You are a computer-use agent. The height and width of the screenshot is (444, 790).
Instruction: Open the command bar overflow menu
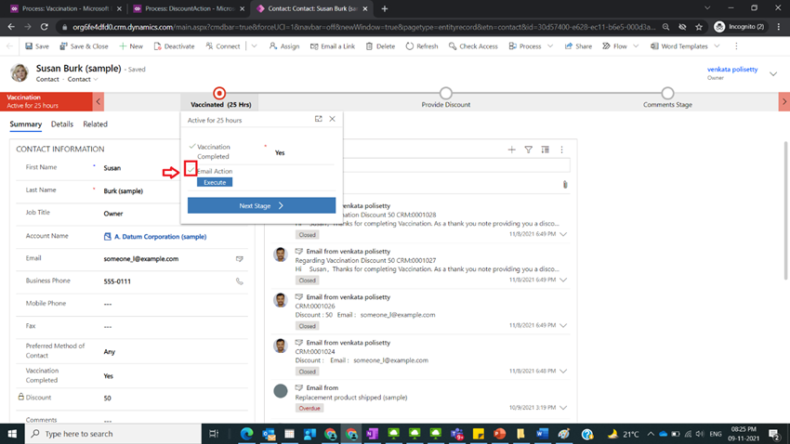736,46
